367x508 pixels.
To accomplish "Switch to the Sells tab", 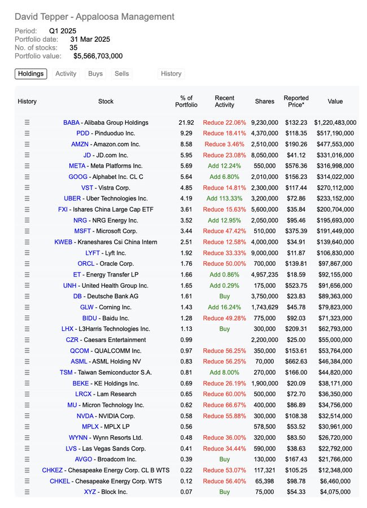I will tap(121, 73).
